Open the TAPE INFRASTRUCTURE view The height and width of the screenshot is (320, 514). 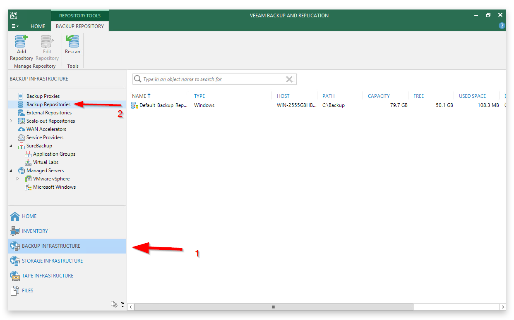[48, 276]
